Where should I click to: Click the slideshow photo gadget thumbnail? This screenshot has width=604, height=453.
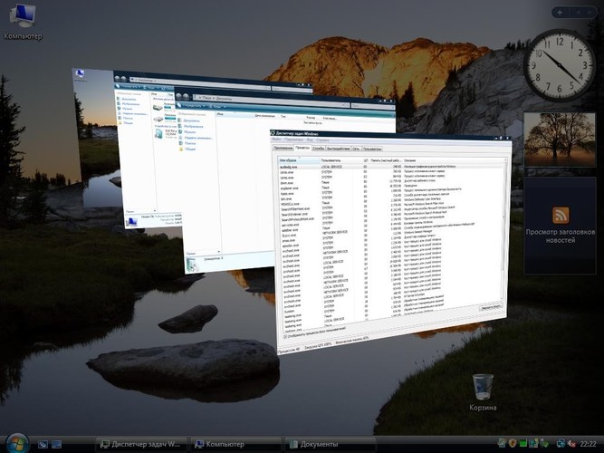559,140
